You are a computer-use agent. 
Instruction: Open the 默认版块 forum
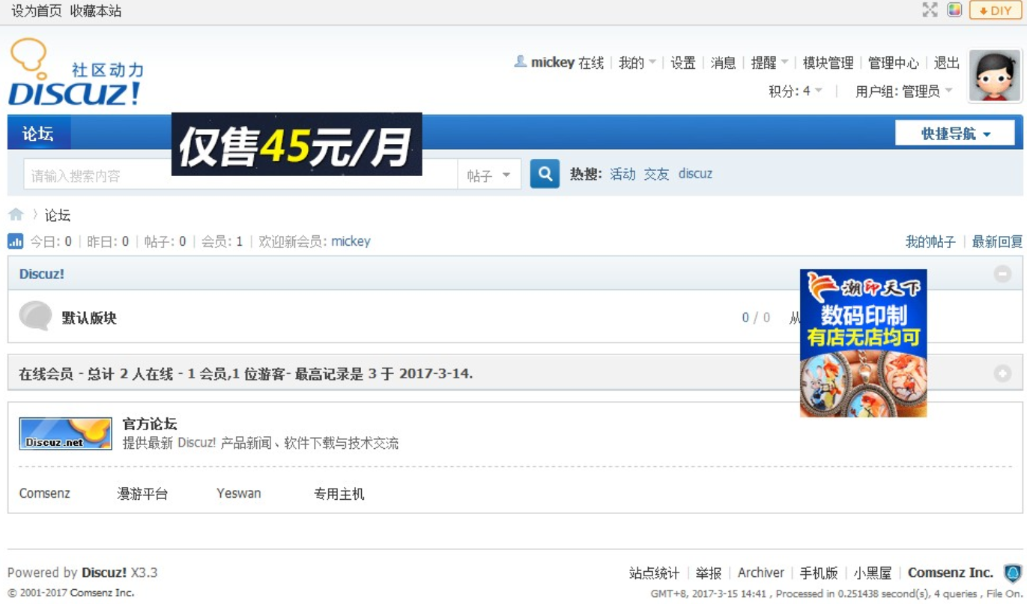[89, 318]
